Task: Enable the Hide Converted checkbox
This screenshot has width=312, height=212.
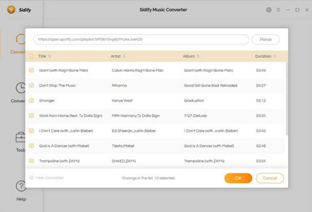Action: pyautogui.click(x=31, y=178)
